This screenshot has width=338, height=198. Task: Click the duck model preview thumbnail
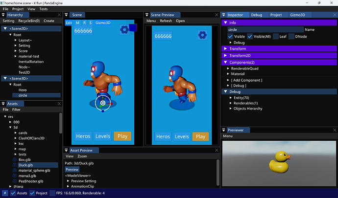pyautogui.click(x=279, y=163)
